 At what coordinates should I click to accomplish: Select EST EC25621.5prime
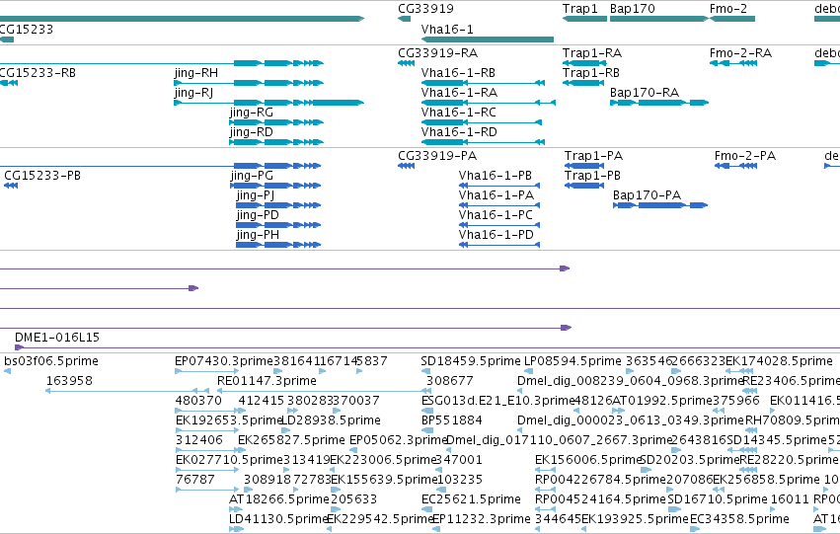pyautogui.click(x=427, y=508)
